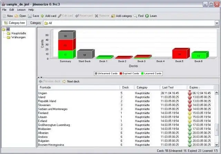This screenshot has height=154, width=221.
Task: Select the Bulgarien card row
Action: 126,141
